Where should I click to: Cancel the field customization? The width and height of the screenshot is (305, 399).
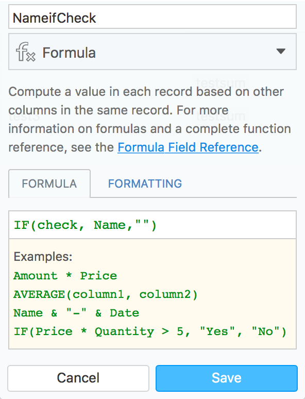78,378
